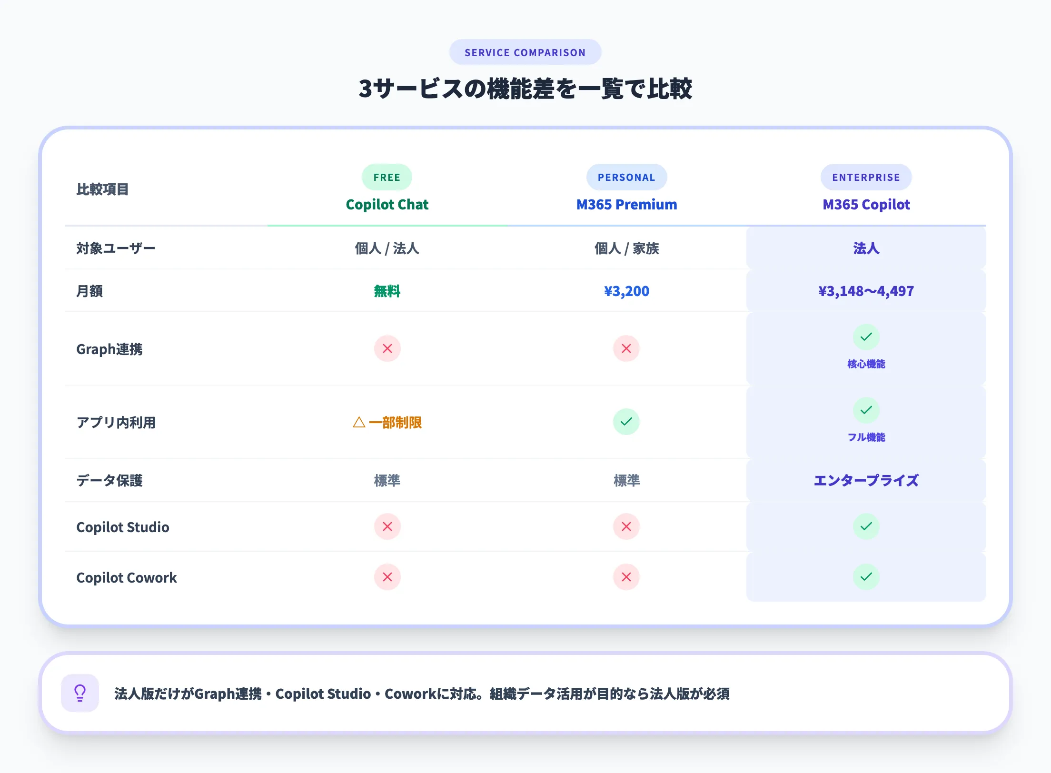Click the red X icon in Copilot Chat's Graph連携 cell

click(387, 349)
